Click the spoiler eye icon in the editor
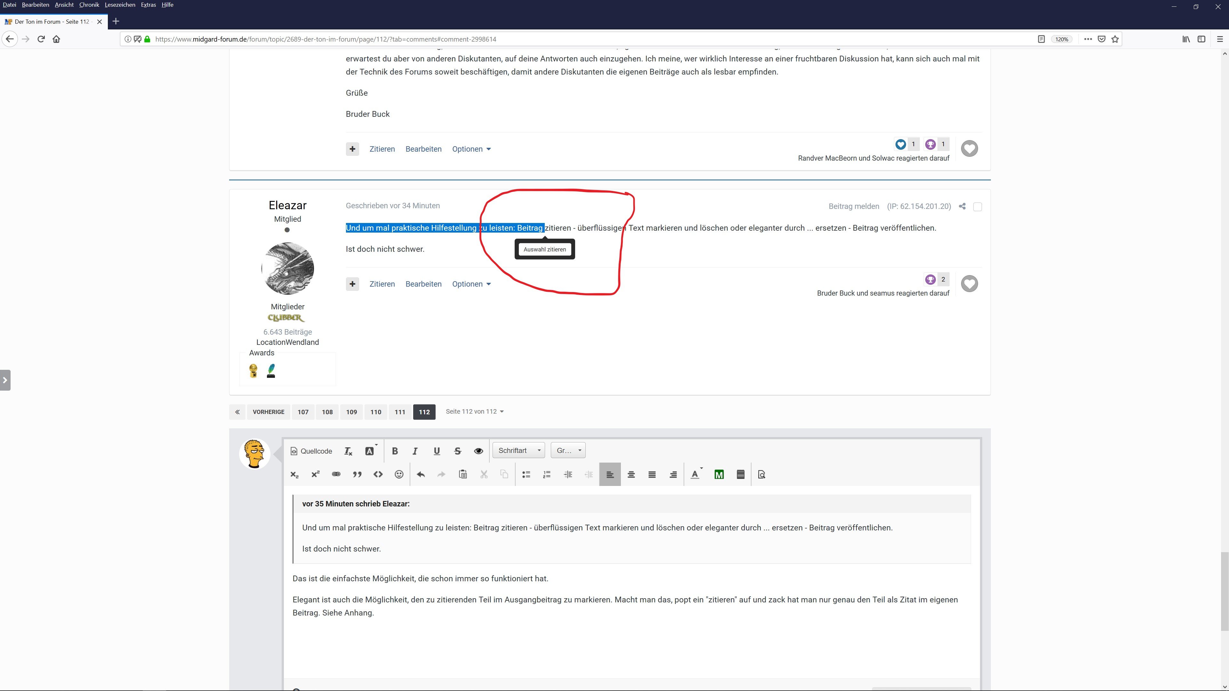Viewport: 1229px width, 691px height. tap(478, 451)
